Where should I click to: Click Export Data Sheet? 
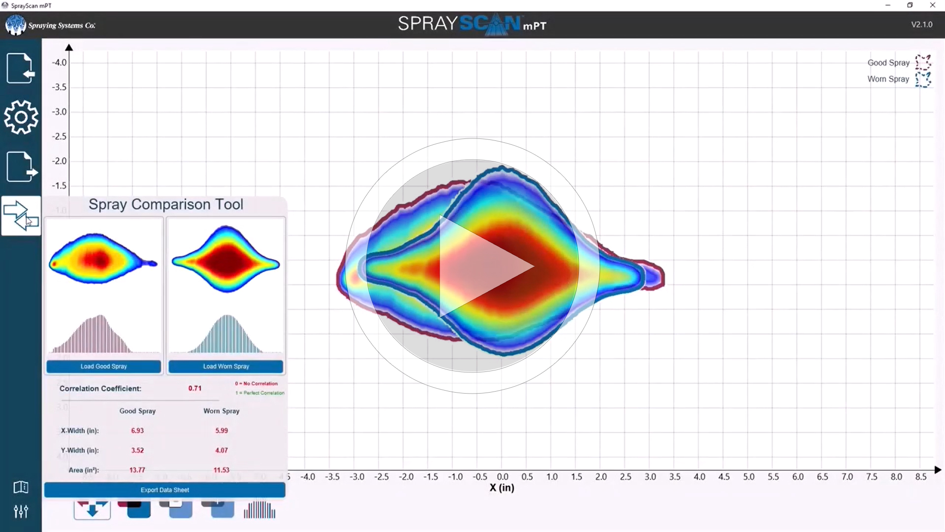coord(164,490)
